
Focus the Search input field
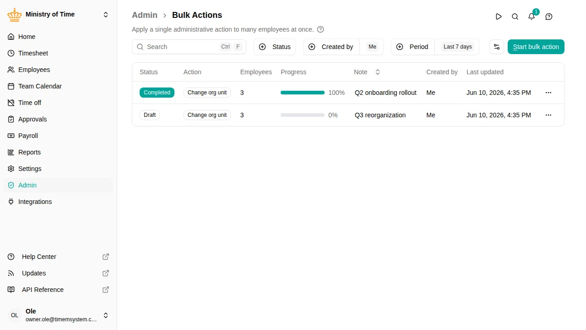189,47
